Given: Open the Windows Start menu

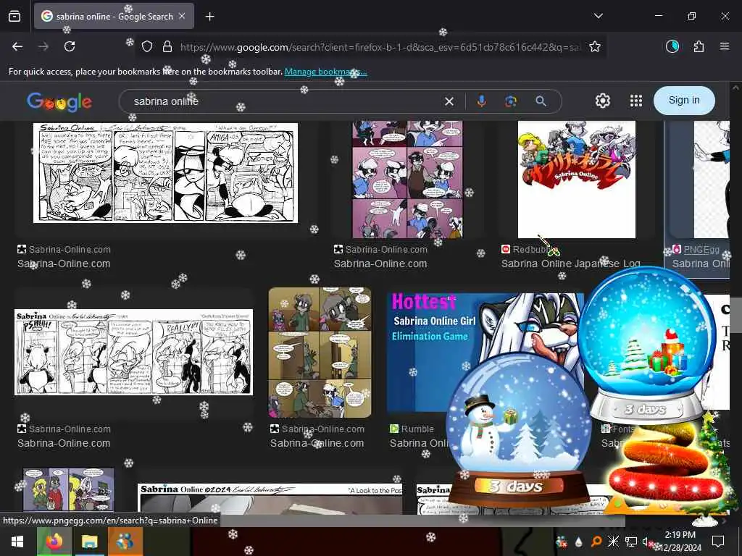Looking at the screenshot, I should [17, 542].
